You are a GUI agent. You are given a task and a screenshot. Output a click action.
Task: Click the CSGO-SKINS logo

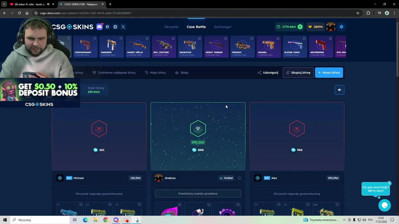tap(73, 27)
